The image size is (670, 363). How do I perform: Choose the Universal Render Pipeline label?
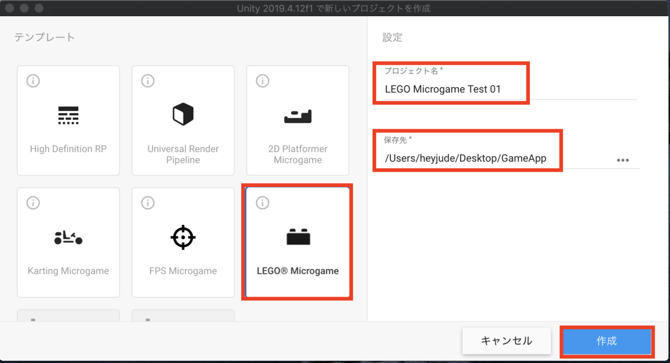click(x=183, y=154)
